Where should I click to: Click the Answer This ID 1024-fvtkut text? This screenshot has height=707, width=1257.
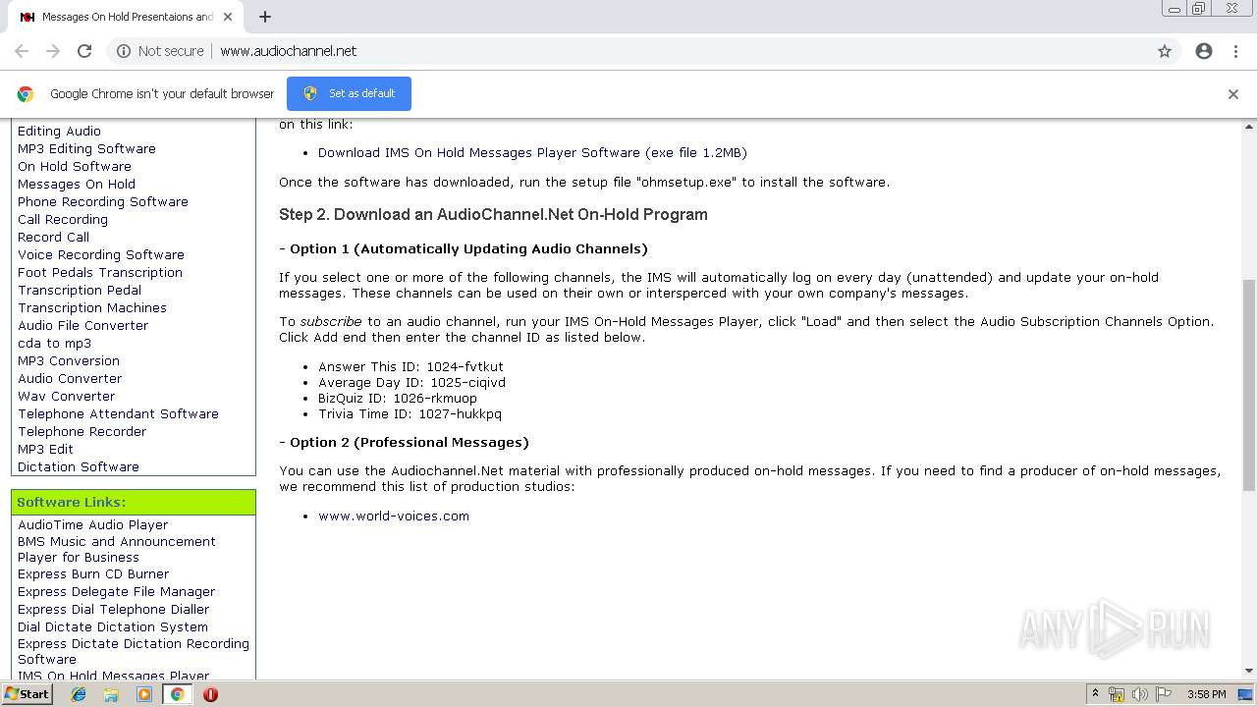point(410,366)
